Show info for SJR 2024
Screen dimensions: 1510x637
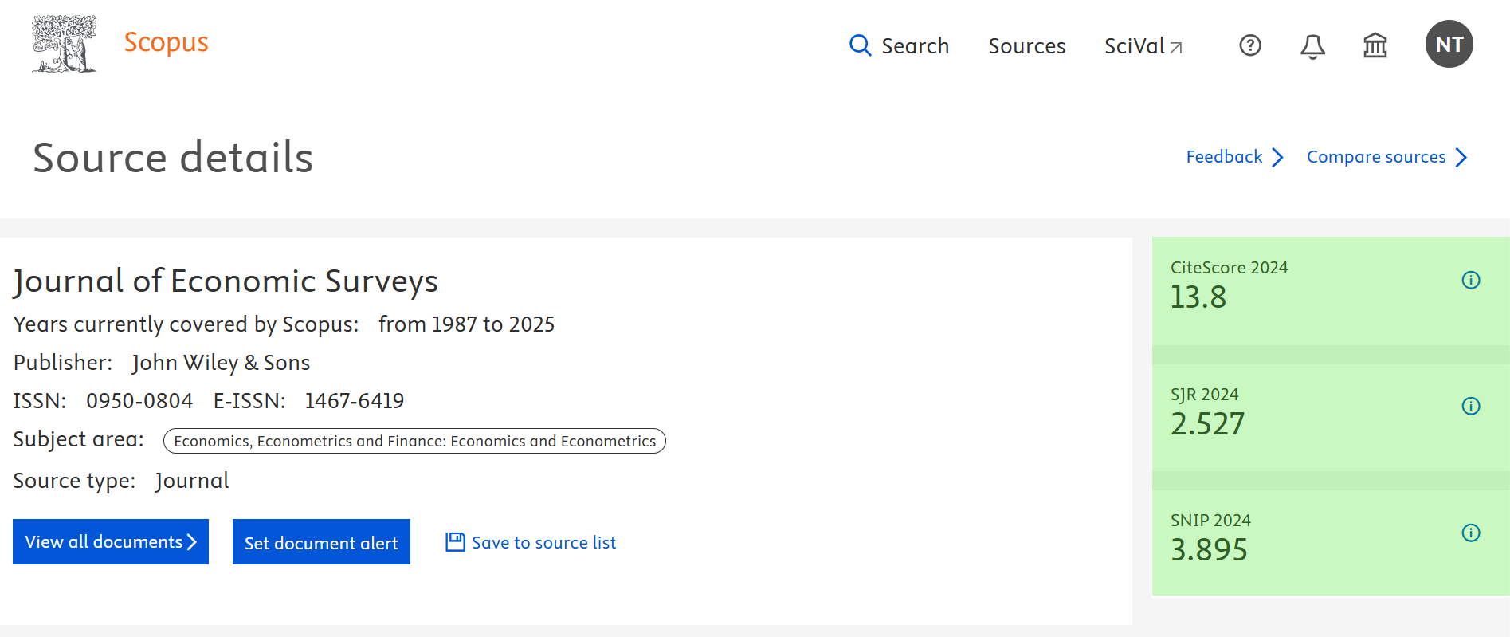point(1471,406)
